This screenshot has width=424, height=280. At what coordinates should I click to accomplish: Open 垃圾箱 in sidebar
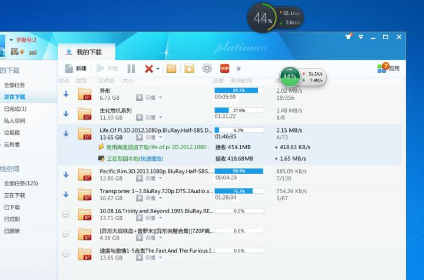[x=12, y=133]
